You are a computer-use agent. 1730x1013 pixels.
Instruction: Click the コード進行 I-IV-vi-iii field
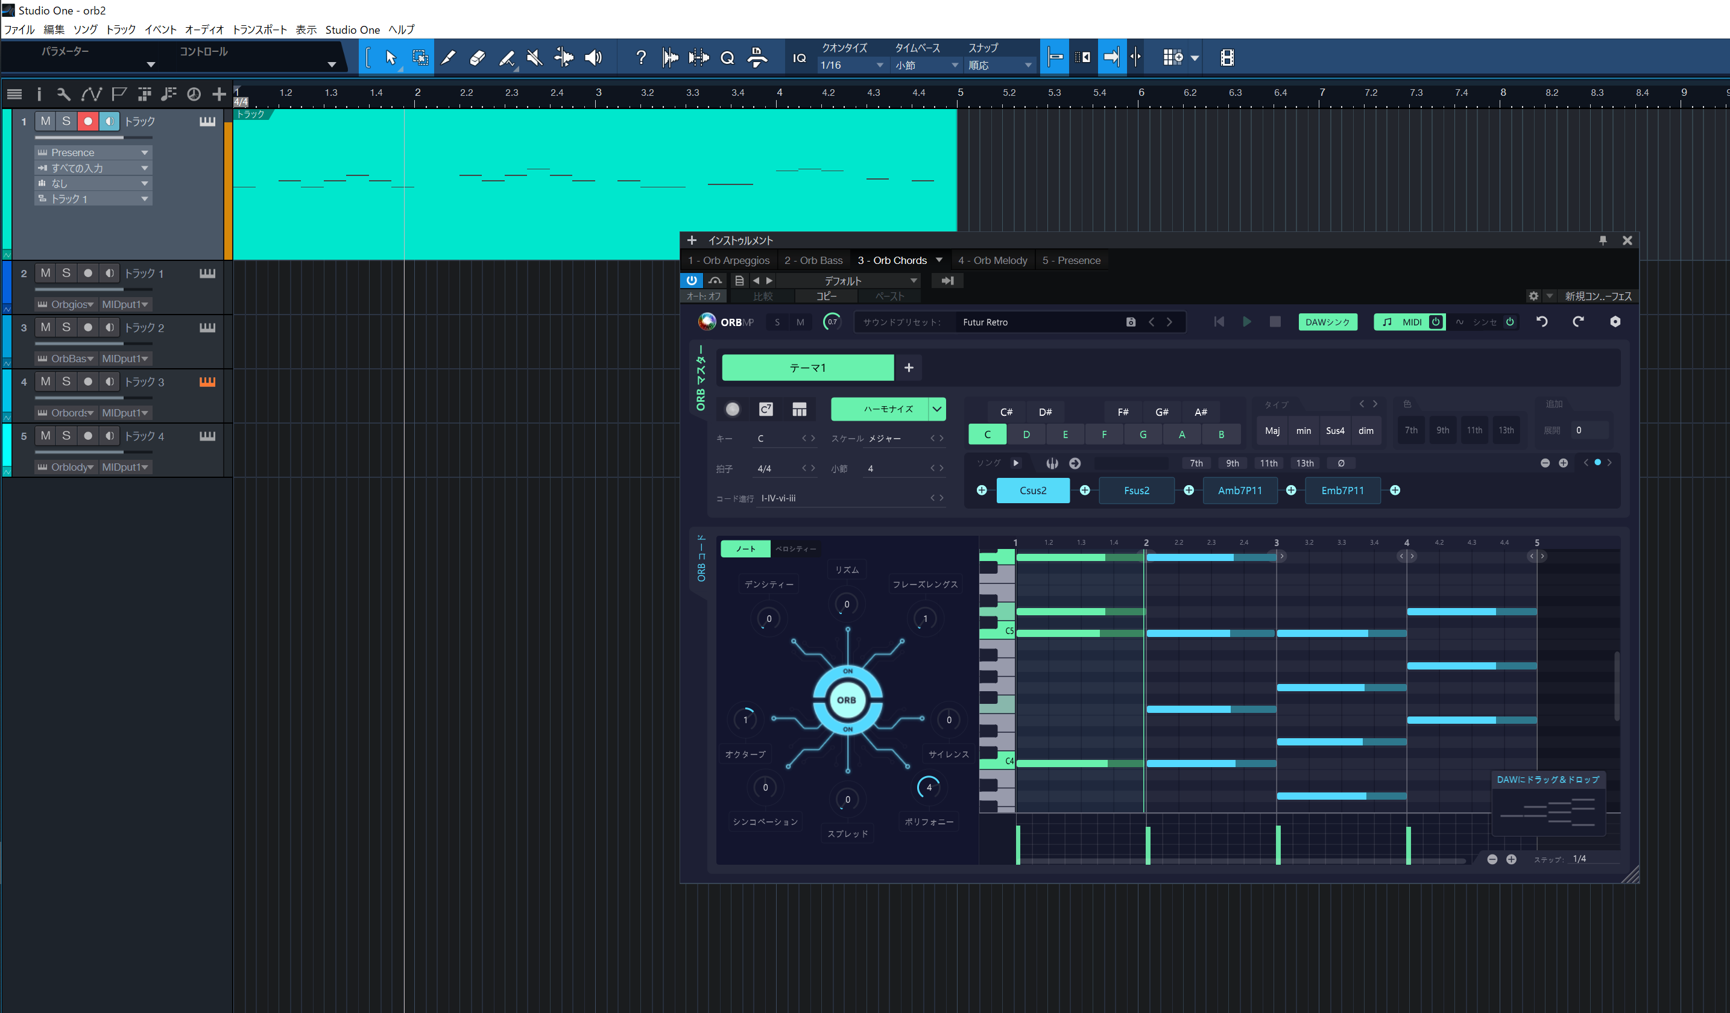point(851,498)
